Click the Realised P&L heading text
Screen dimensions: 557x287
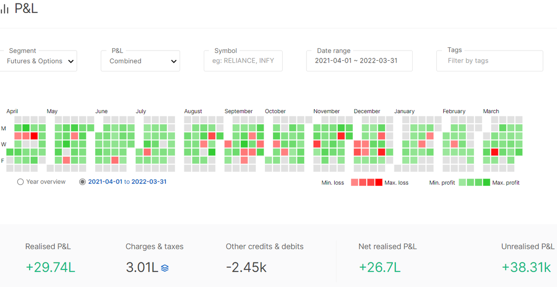48,247
